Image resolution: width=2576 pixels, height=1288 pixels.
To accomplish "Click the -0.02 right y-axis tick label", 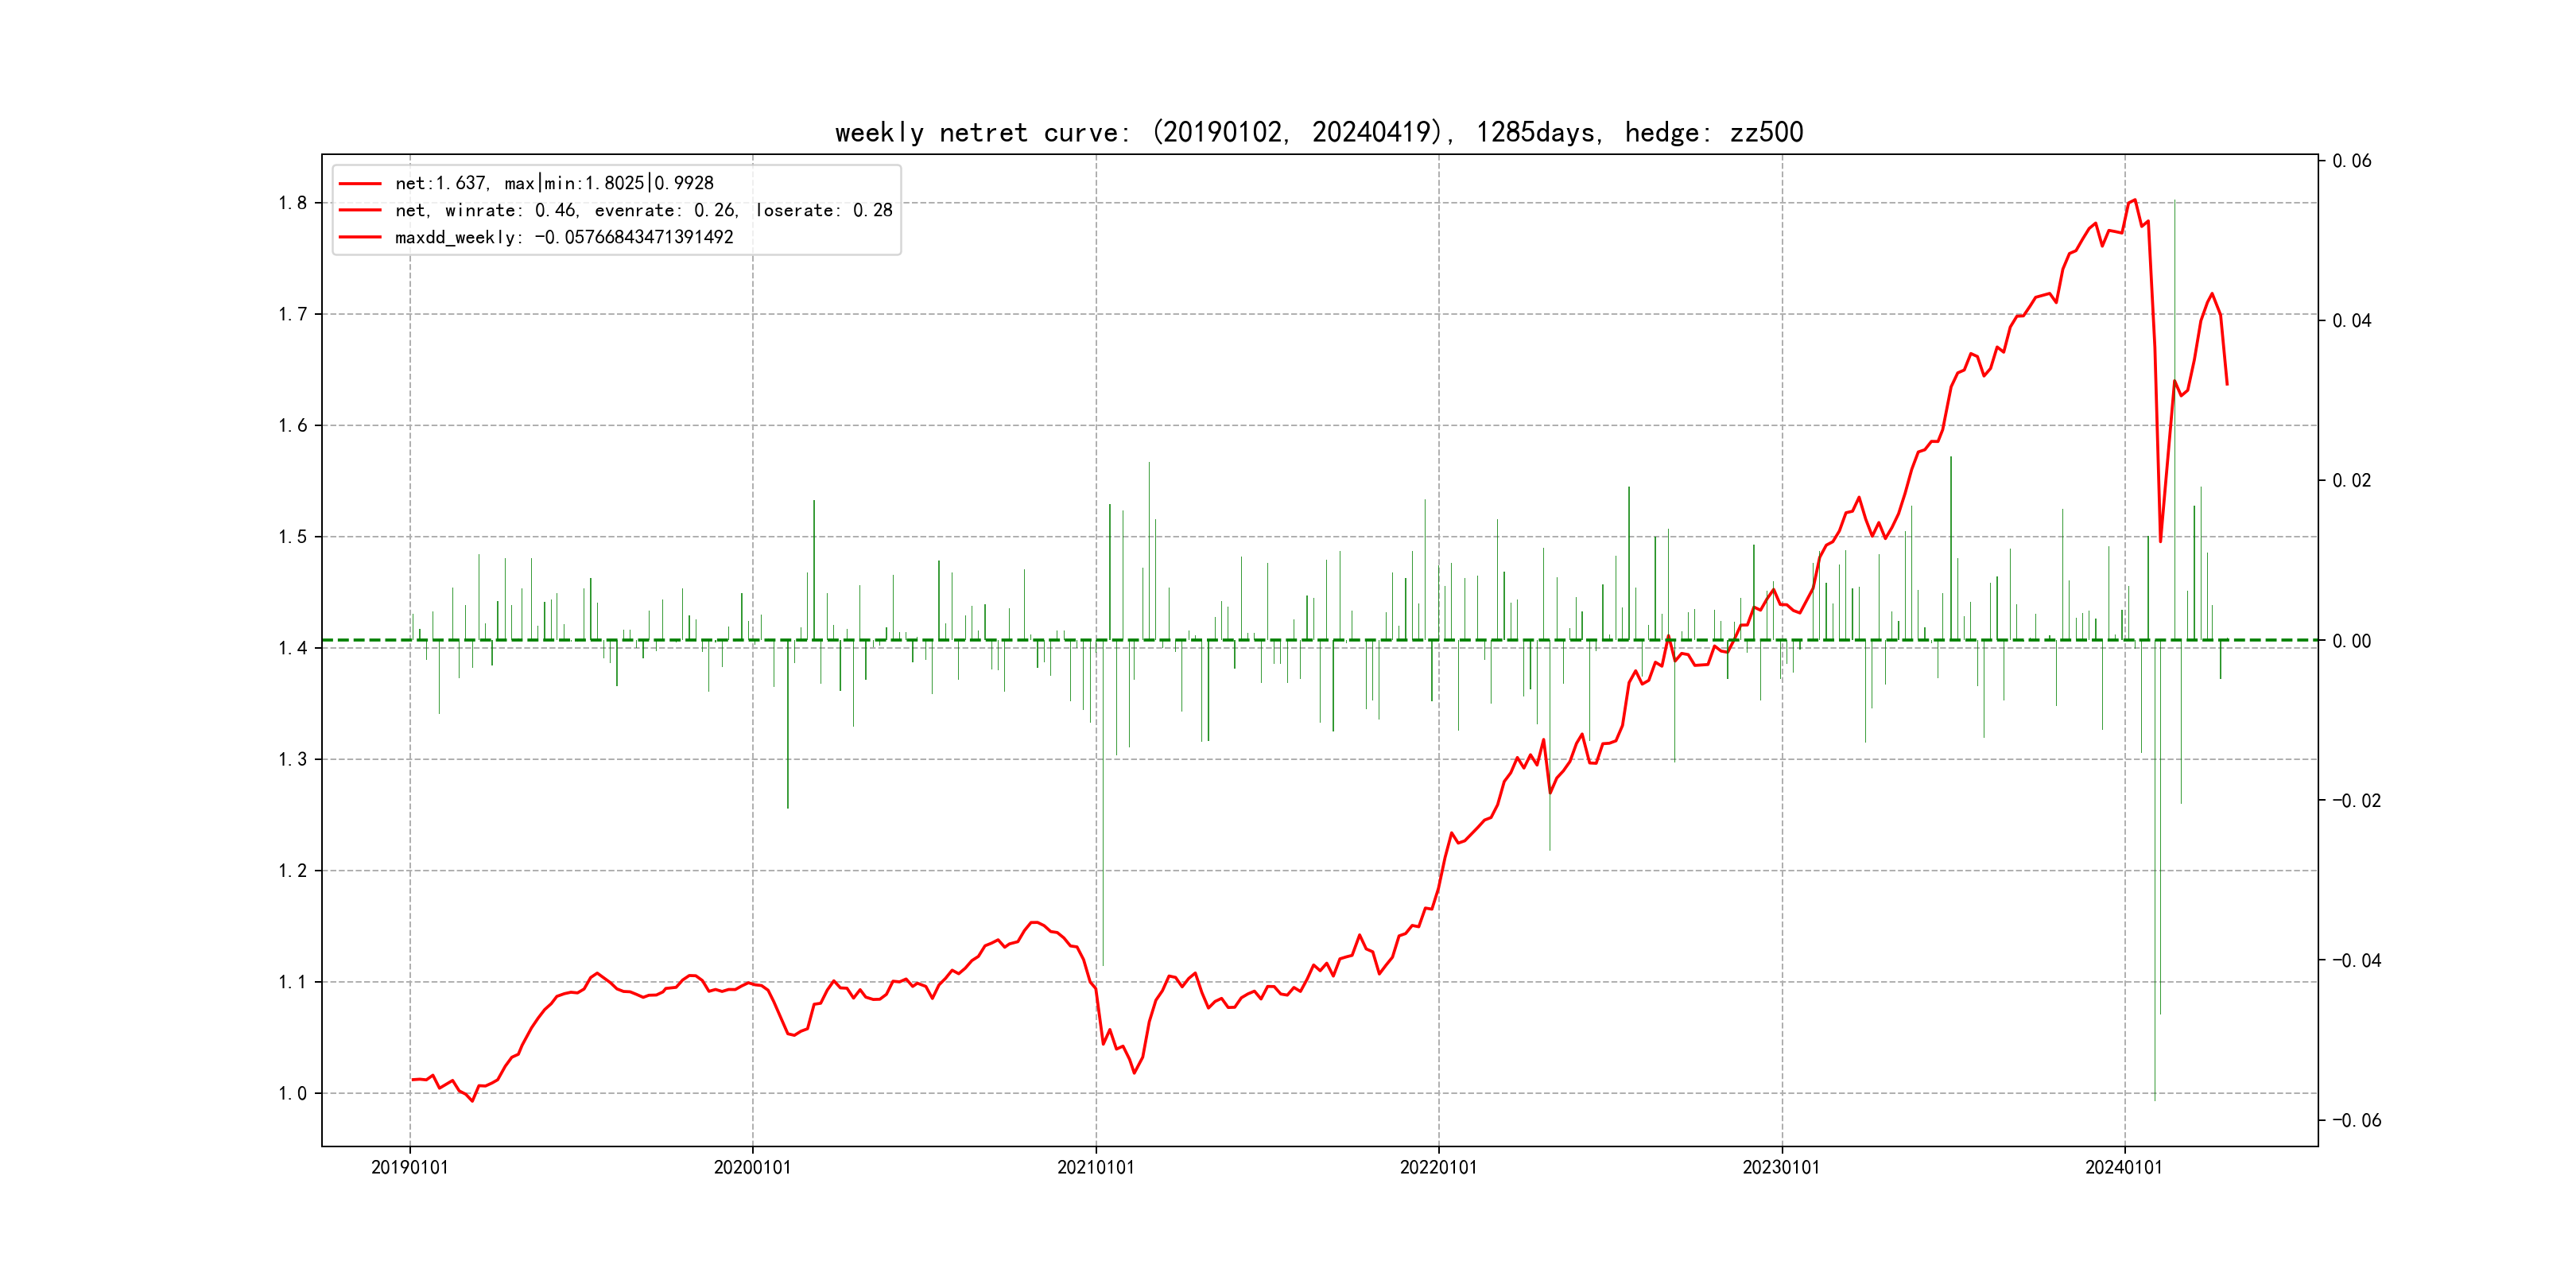I will (2356, 800).
